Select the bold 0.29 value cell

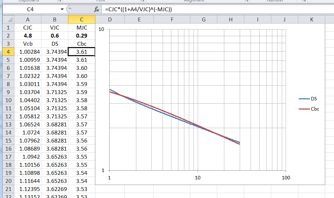[x=82, y=35]
